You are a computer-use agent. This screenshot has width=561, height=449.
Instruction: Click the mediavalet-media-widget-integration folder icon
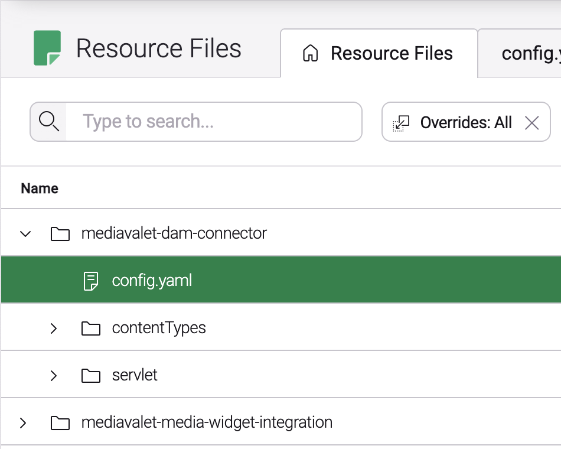(x=60, y=423)
